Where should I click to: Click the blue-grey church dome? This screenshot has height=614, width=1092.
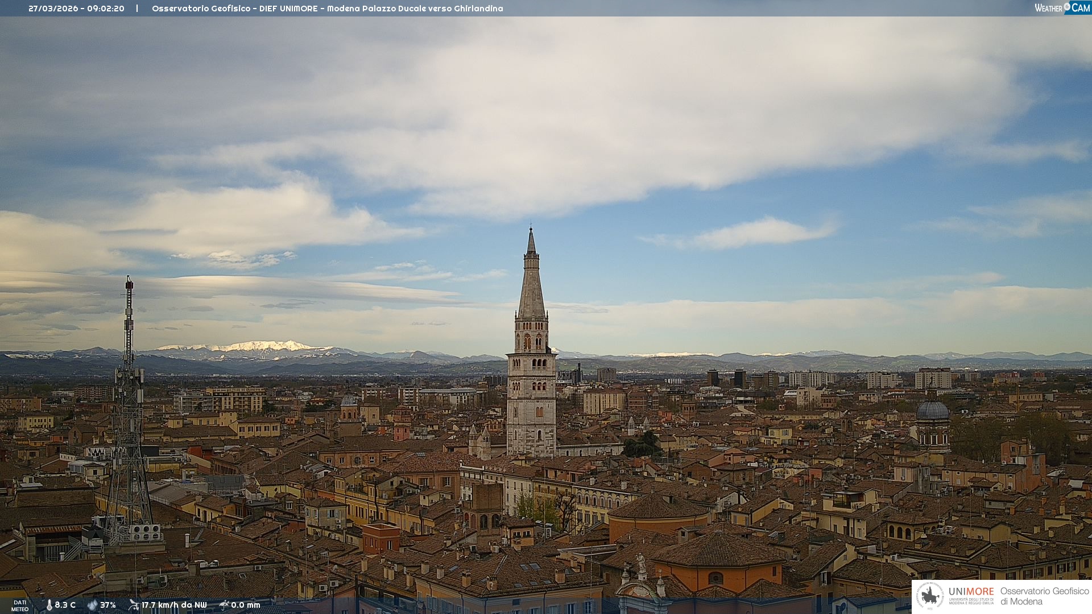932,410
